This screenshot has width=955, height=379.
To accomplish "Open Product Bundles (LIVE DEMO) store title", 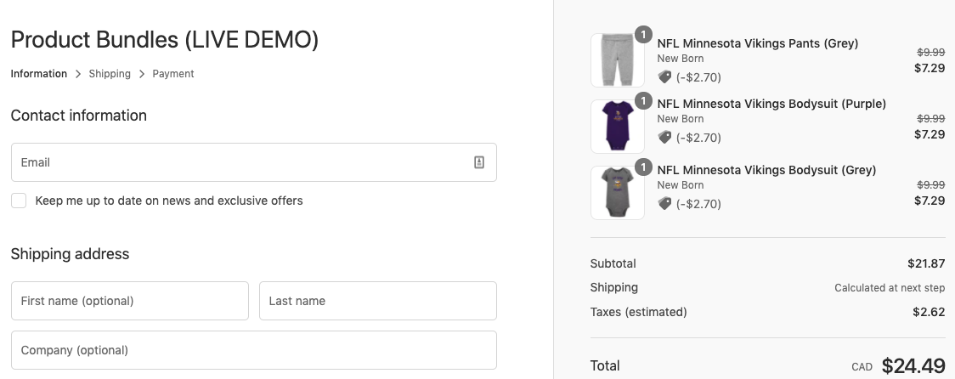I will [x=165, y=40].
